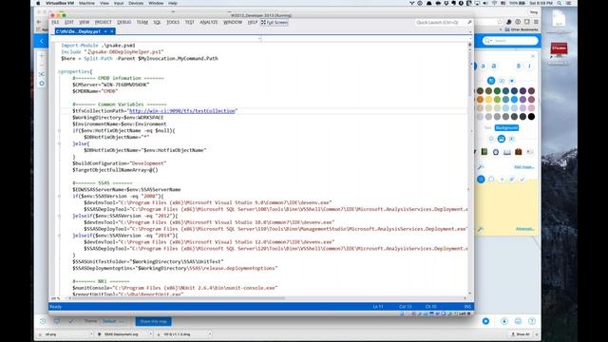Click the print icon at bottom right
Screen dimensions: 608x342
point(518,321)
